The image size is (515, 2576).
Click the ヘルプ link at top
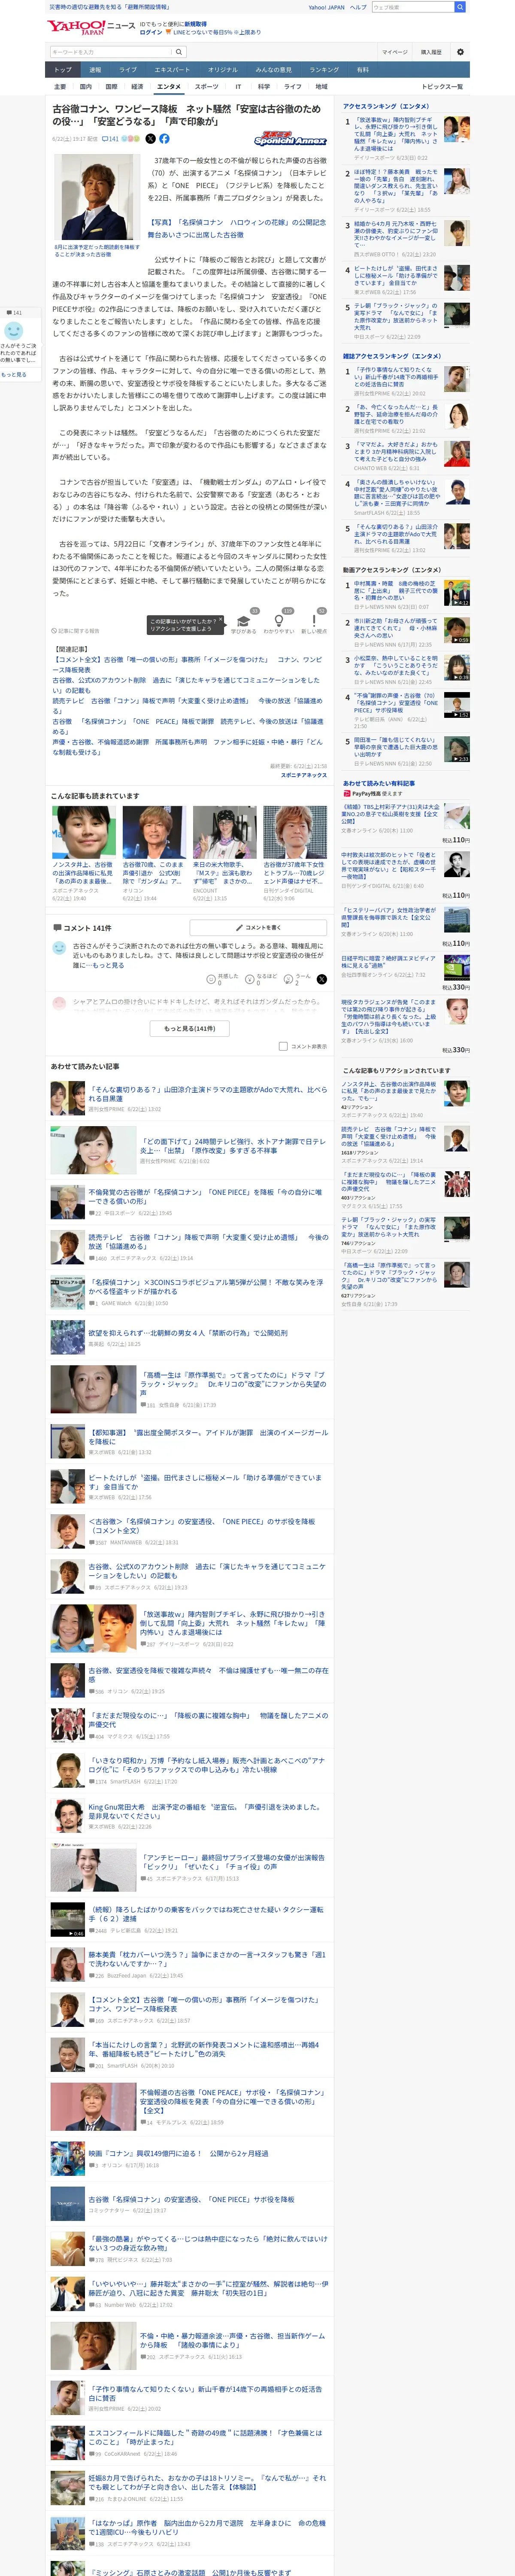coord(357,7)
